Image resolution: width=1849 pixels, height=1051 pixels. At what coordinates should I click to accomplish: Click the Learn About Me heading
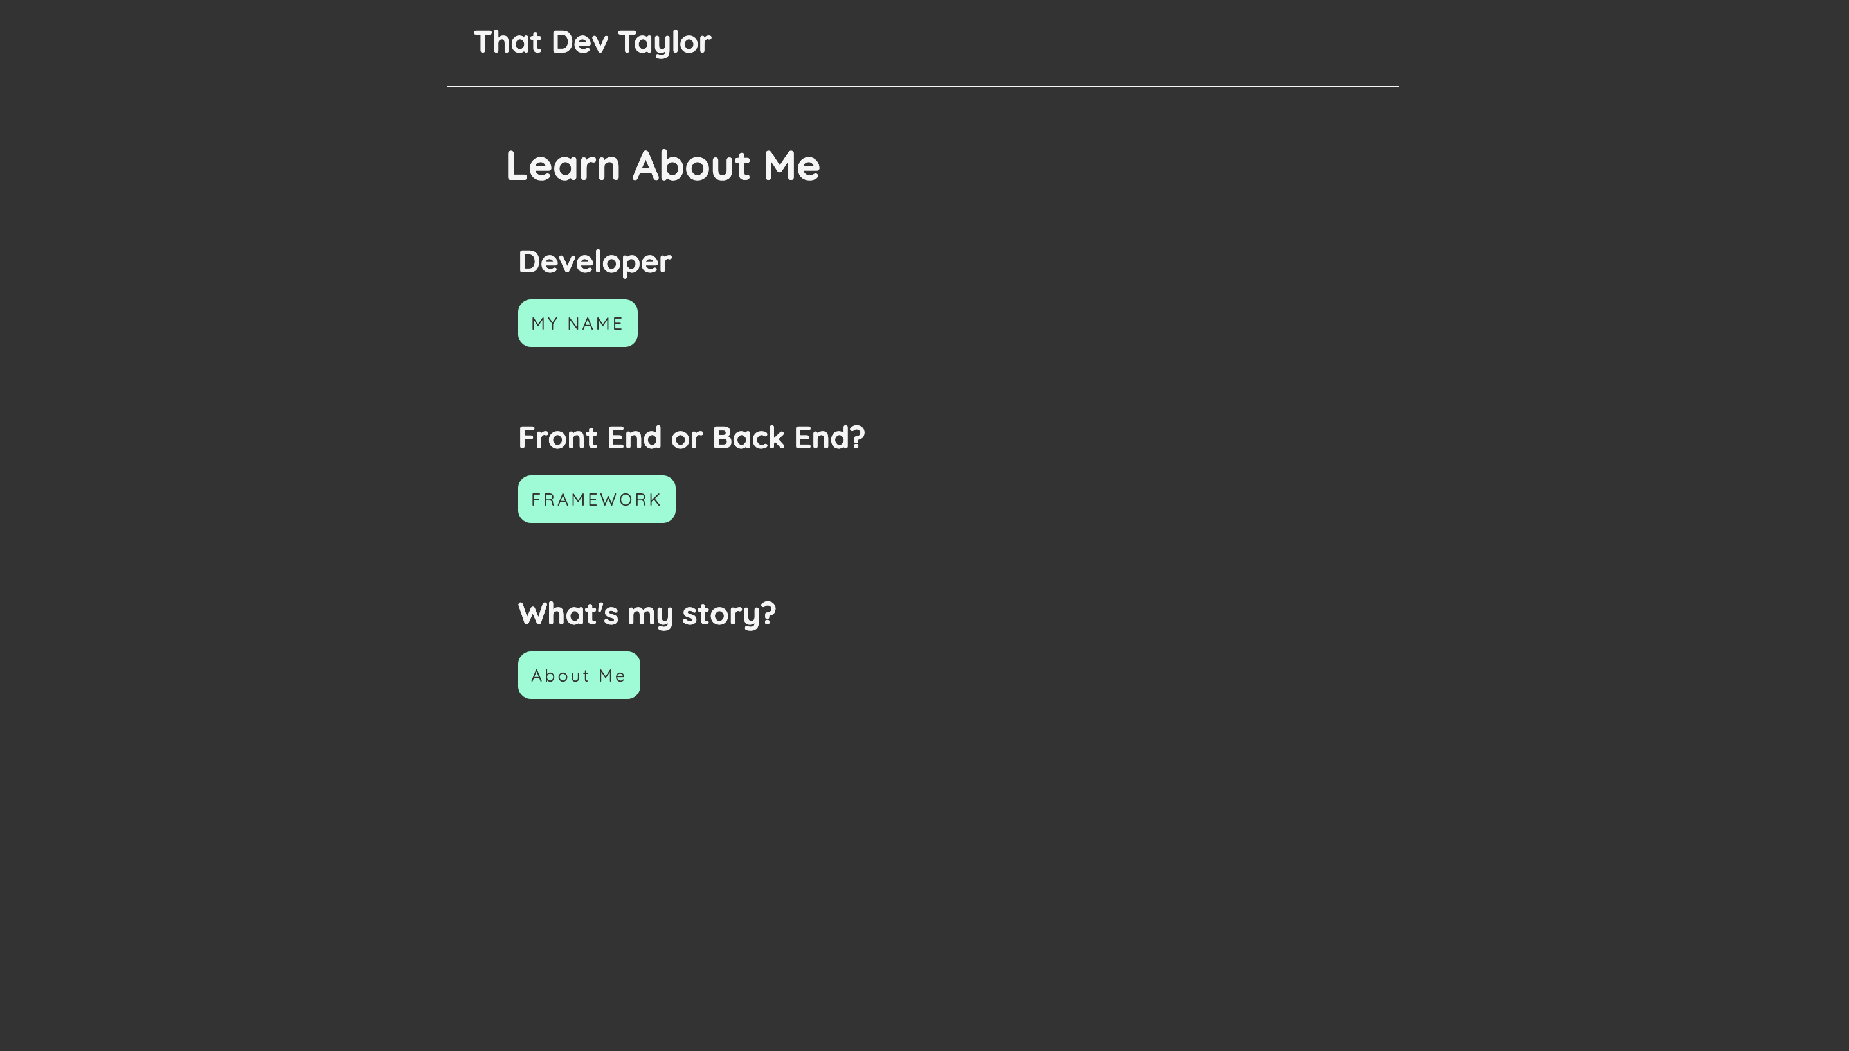coord(663,166)
